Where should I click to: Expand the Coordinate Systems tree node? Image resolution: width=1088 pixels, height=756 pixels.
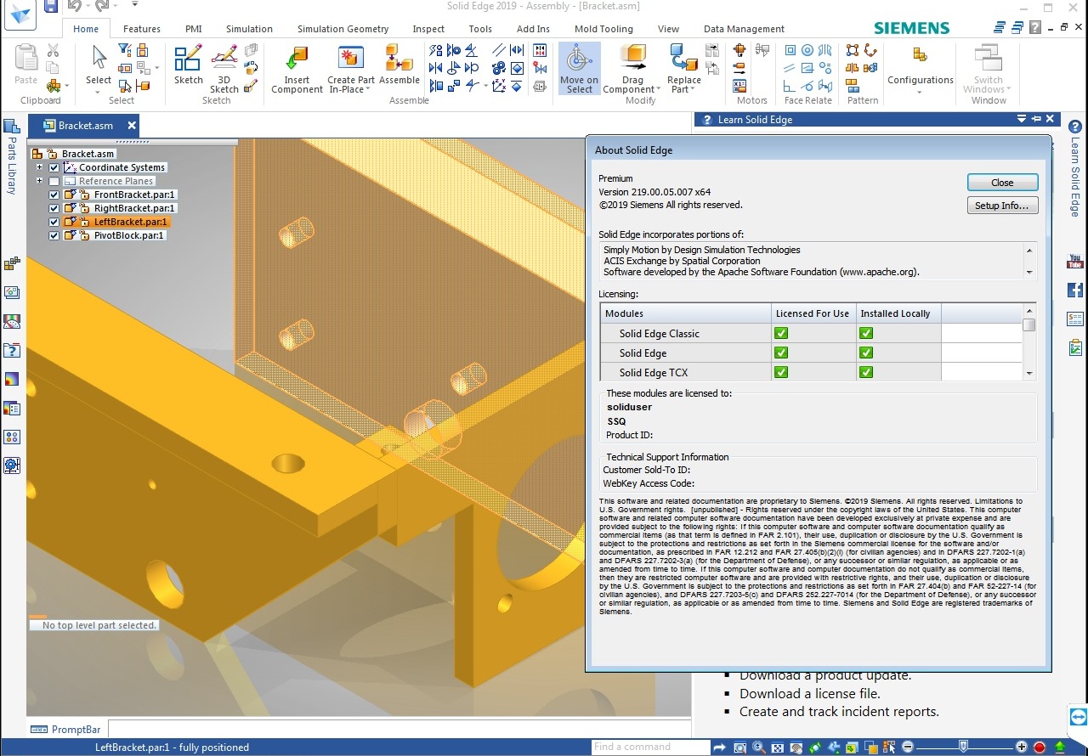point(39,167)
